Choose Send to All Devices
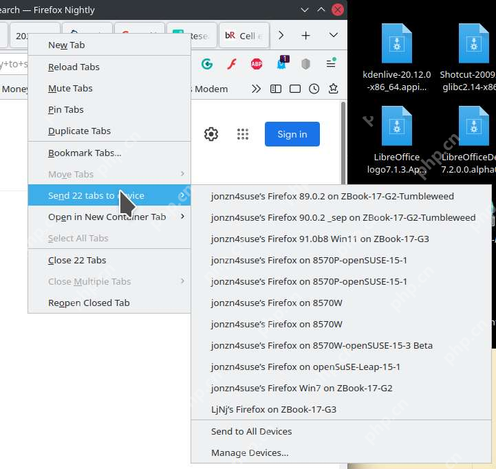Viewport: 496px width, 469px height. pyautogui.click(x=341, y=432)
